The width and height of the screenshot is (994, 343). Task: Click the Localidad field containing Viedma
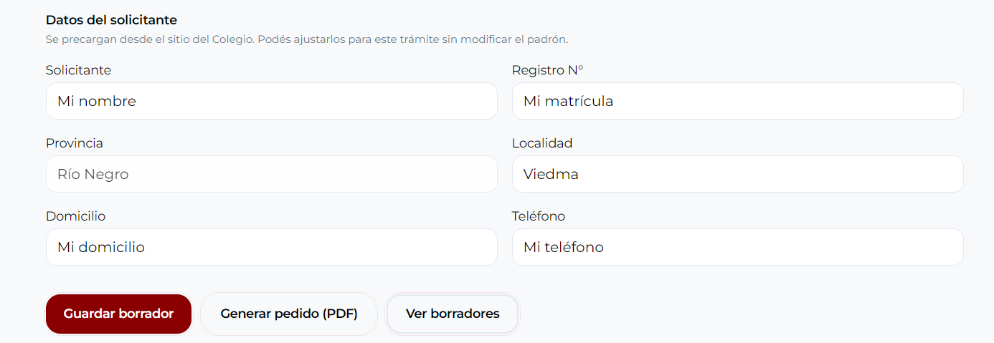737,174
